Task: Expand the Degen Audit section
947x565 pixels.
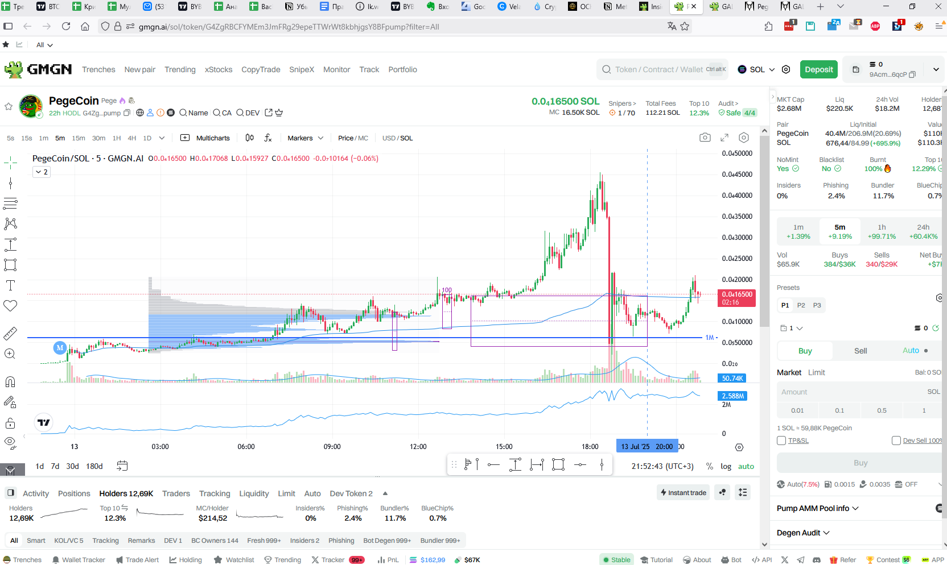Action: coord(804,533)
